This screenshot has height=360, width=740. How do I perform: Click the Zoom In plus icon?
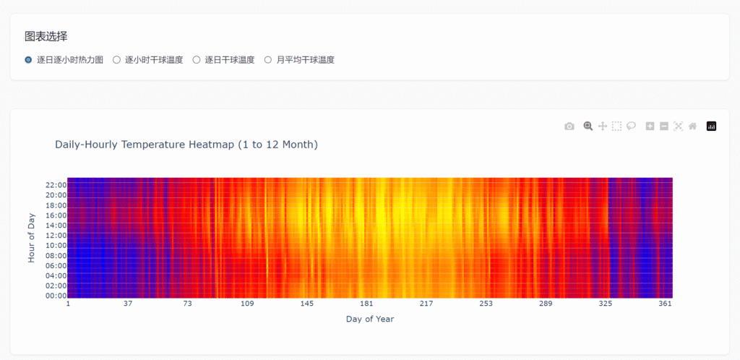(x=650, y=127)
